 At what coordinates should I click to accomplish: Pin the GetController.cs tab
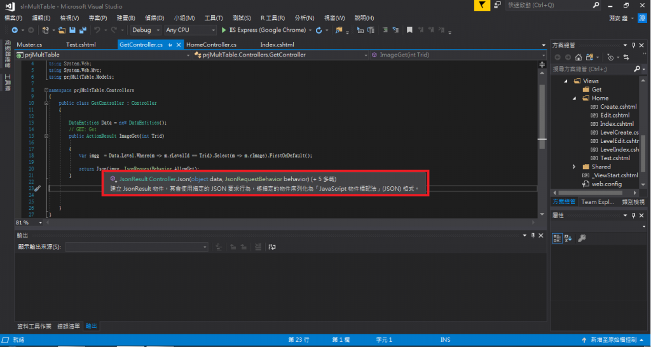point(170,45)
